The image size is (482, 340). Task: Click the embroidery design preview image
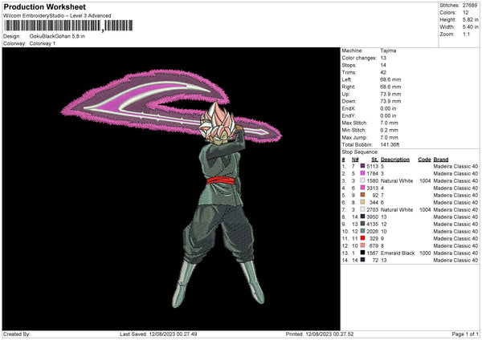(x=171, y=188)
